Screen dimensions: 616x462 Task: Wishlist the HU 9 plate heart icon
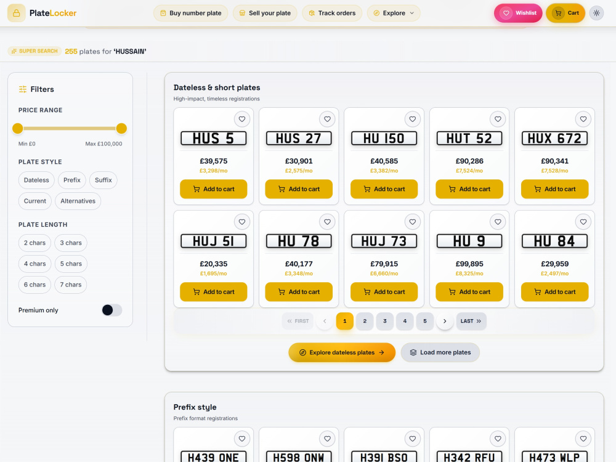[x=498, y=222]
